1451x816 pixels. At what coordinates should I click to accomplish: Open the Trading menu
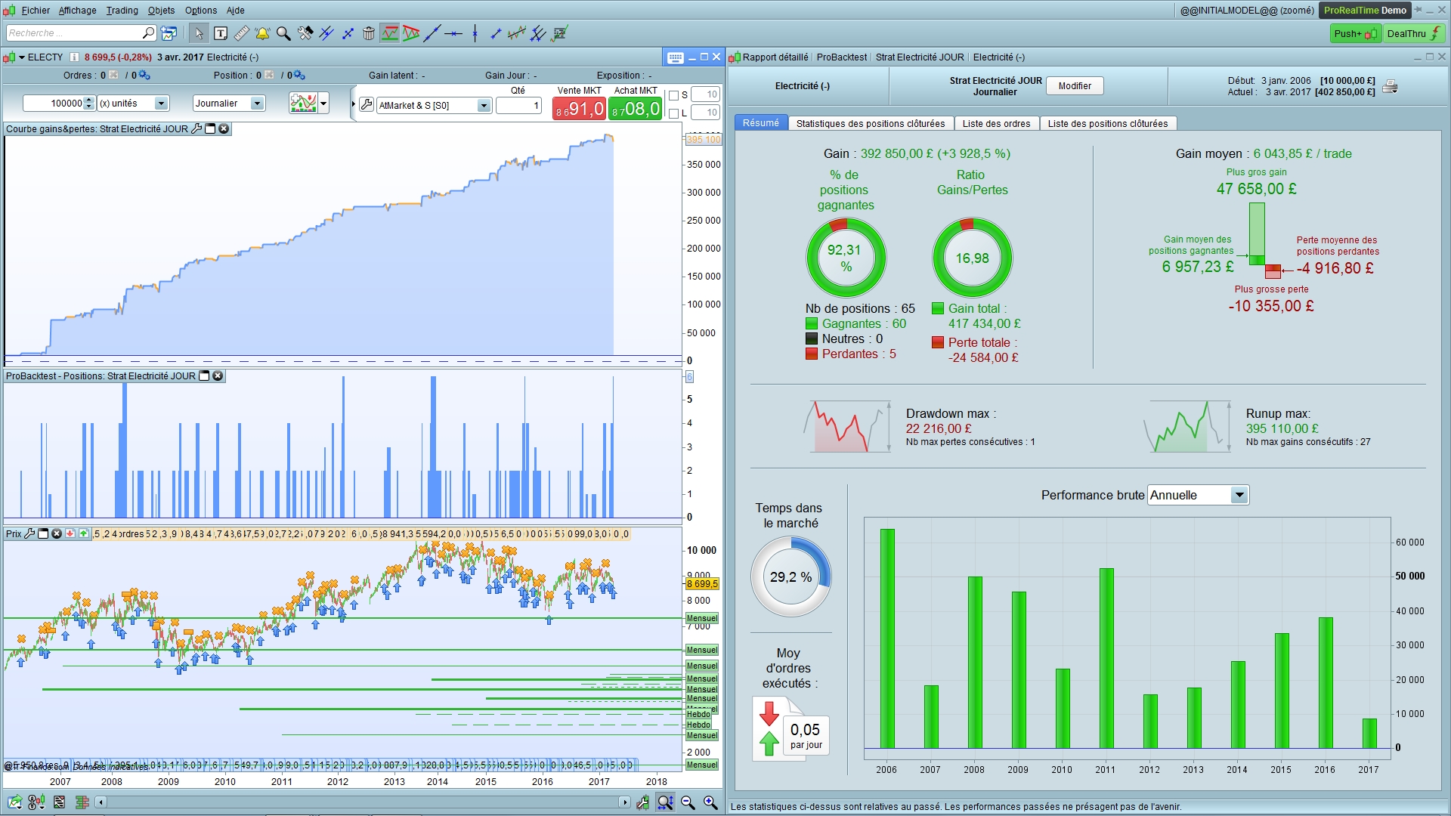122,11
